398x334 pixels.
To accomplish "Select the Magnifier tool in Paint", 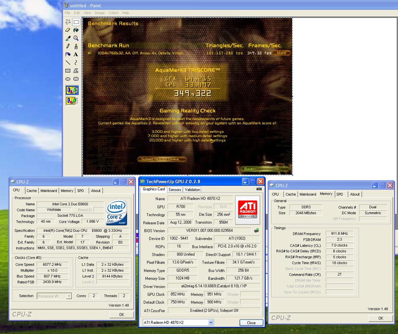I will coord(76,38).
